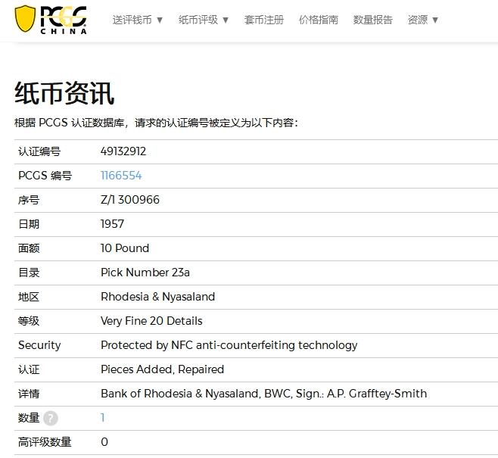
Task: Click the PCGS 编号 row label
Action: coord(45,176)
